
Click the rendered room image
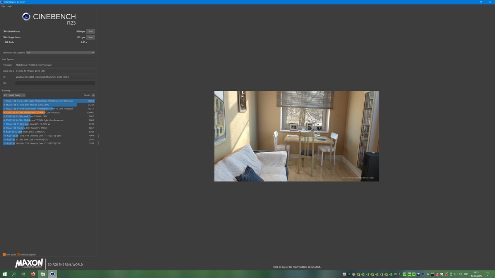[x=297, y=136]
